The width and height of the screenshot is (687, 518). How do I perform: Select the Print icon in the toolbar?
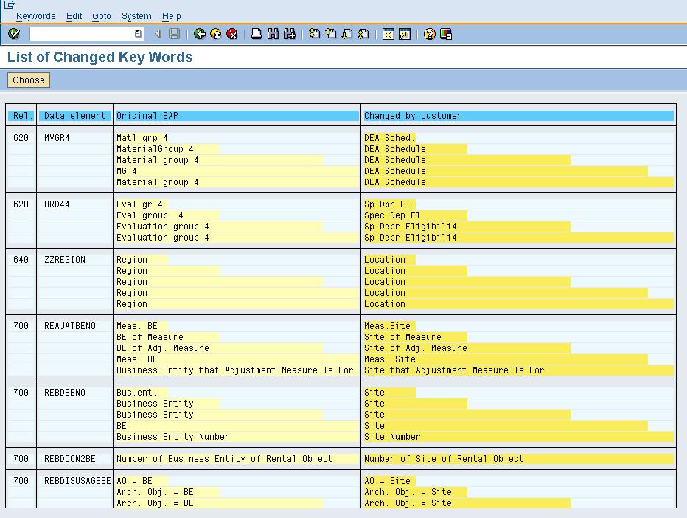click(x=257, y=33)
